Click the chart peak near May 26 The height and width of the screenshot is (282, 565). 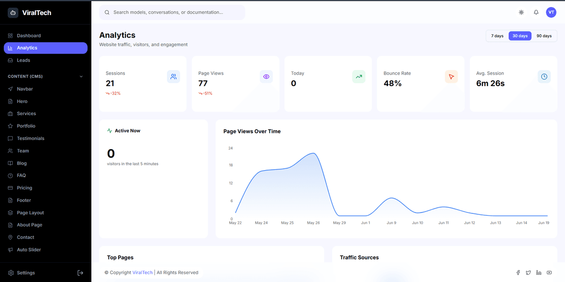[313, 153]
